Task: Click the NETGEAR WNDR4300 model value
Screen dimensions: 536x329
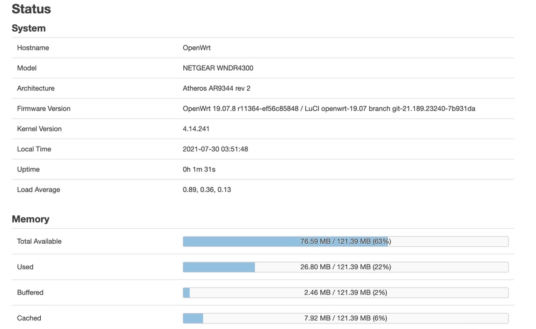Action: [x=218, y=68]
